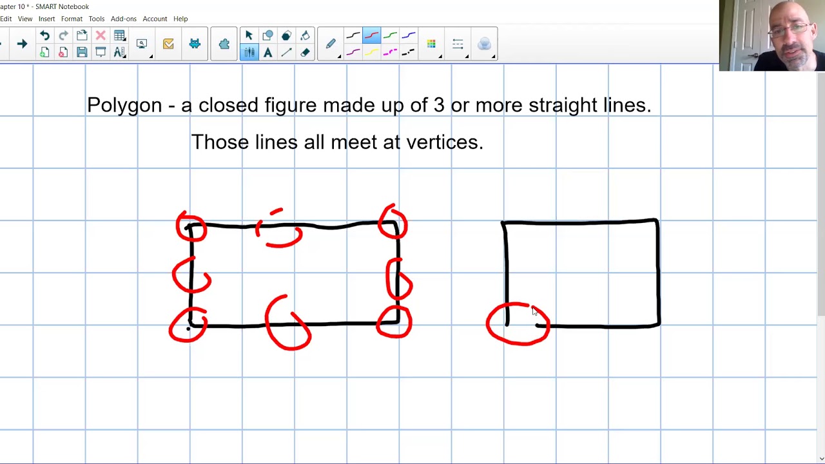The width and height of the screenshot is (825, 464).
Task: Choose the Select arrow tool
Action: click(x=249, y=35)
